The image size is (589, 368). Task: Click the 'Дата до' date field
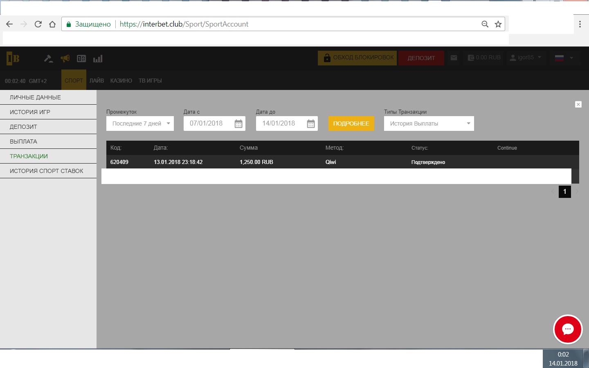(279, 123)
